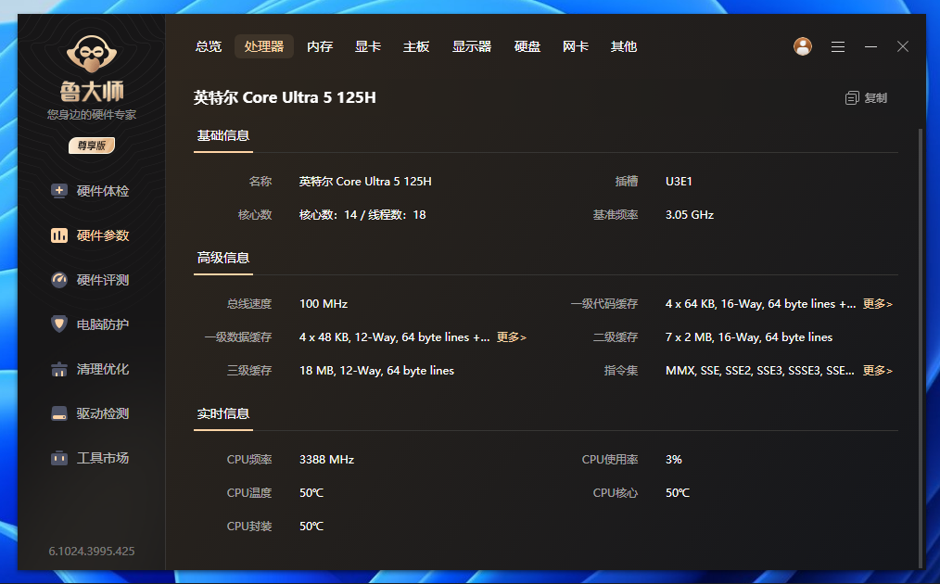Screen dimensions: 940x584
Task: Select the 处理器 tab
Action: point(264,46)
